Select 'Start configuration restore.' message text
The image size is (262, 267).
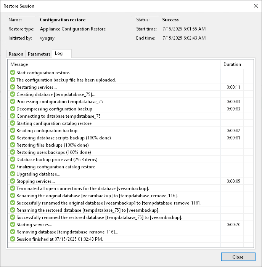point(43,73)
